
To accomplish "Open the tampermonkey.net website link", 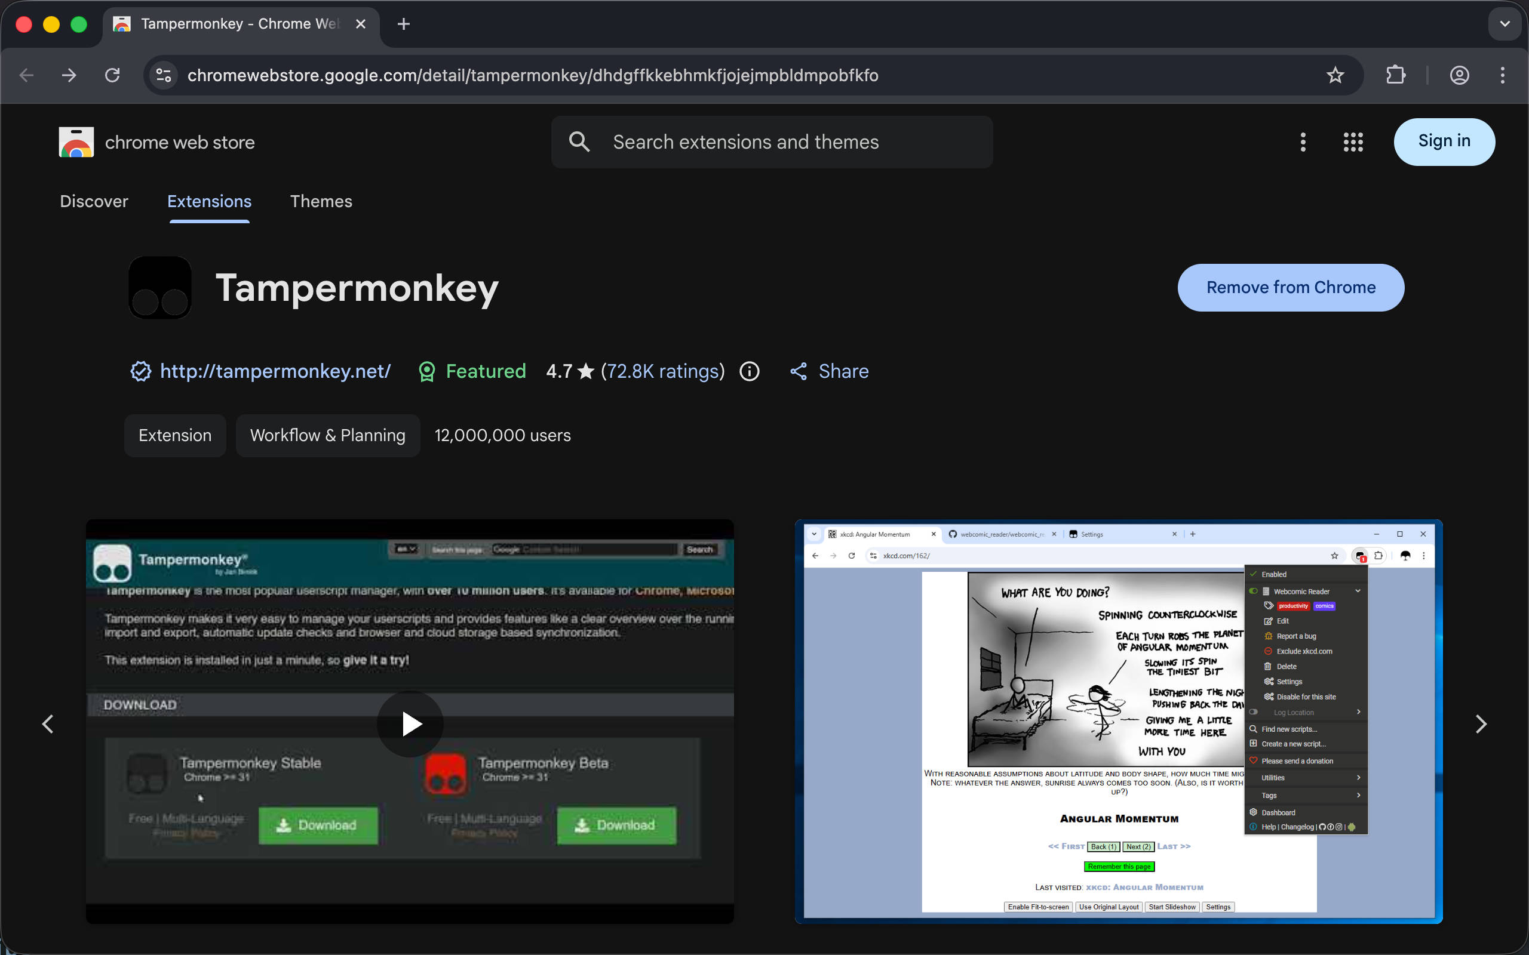I will pos(275,371).
